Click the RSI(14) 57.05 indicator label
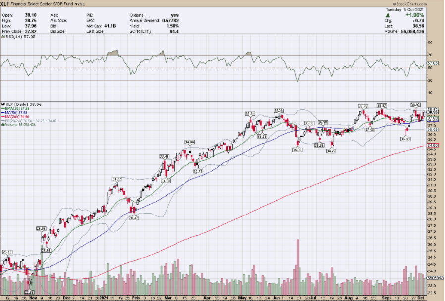The height and width of the screenshot is (301, 445). pos(18,37)
